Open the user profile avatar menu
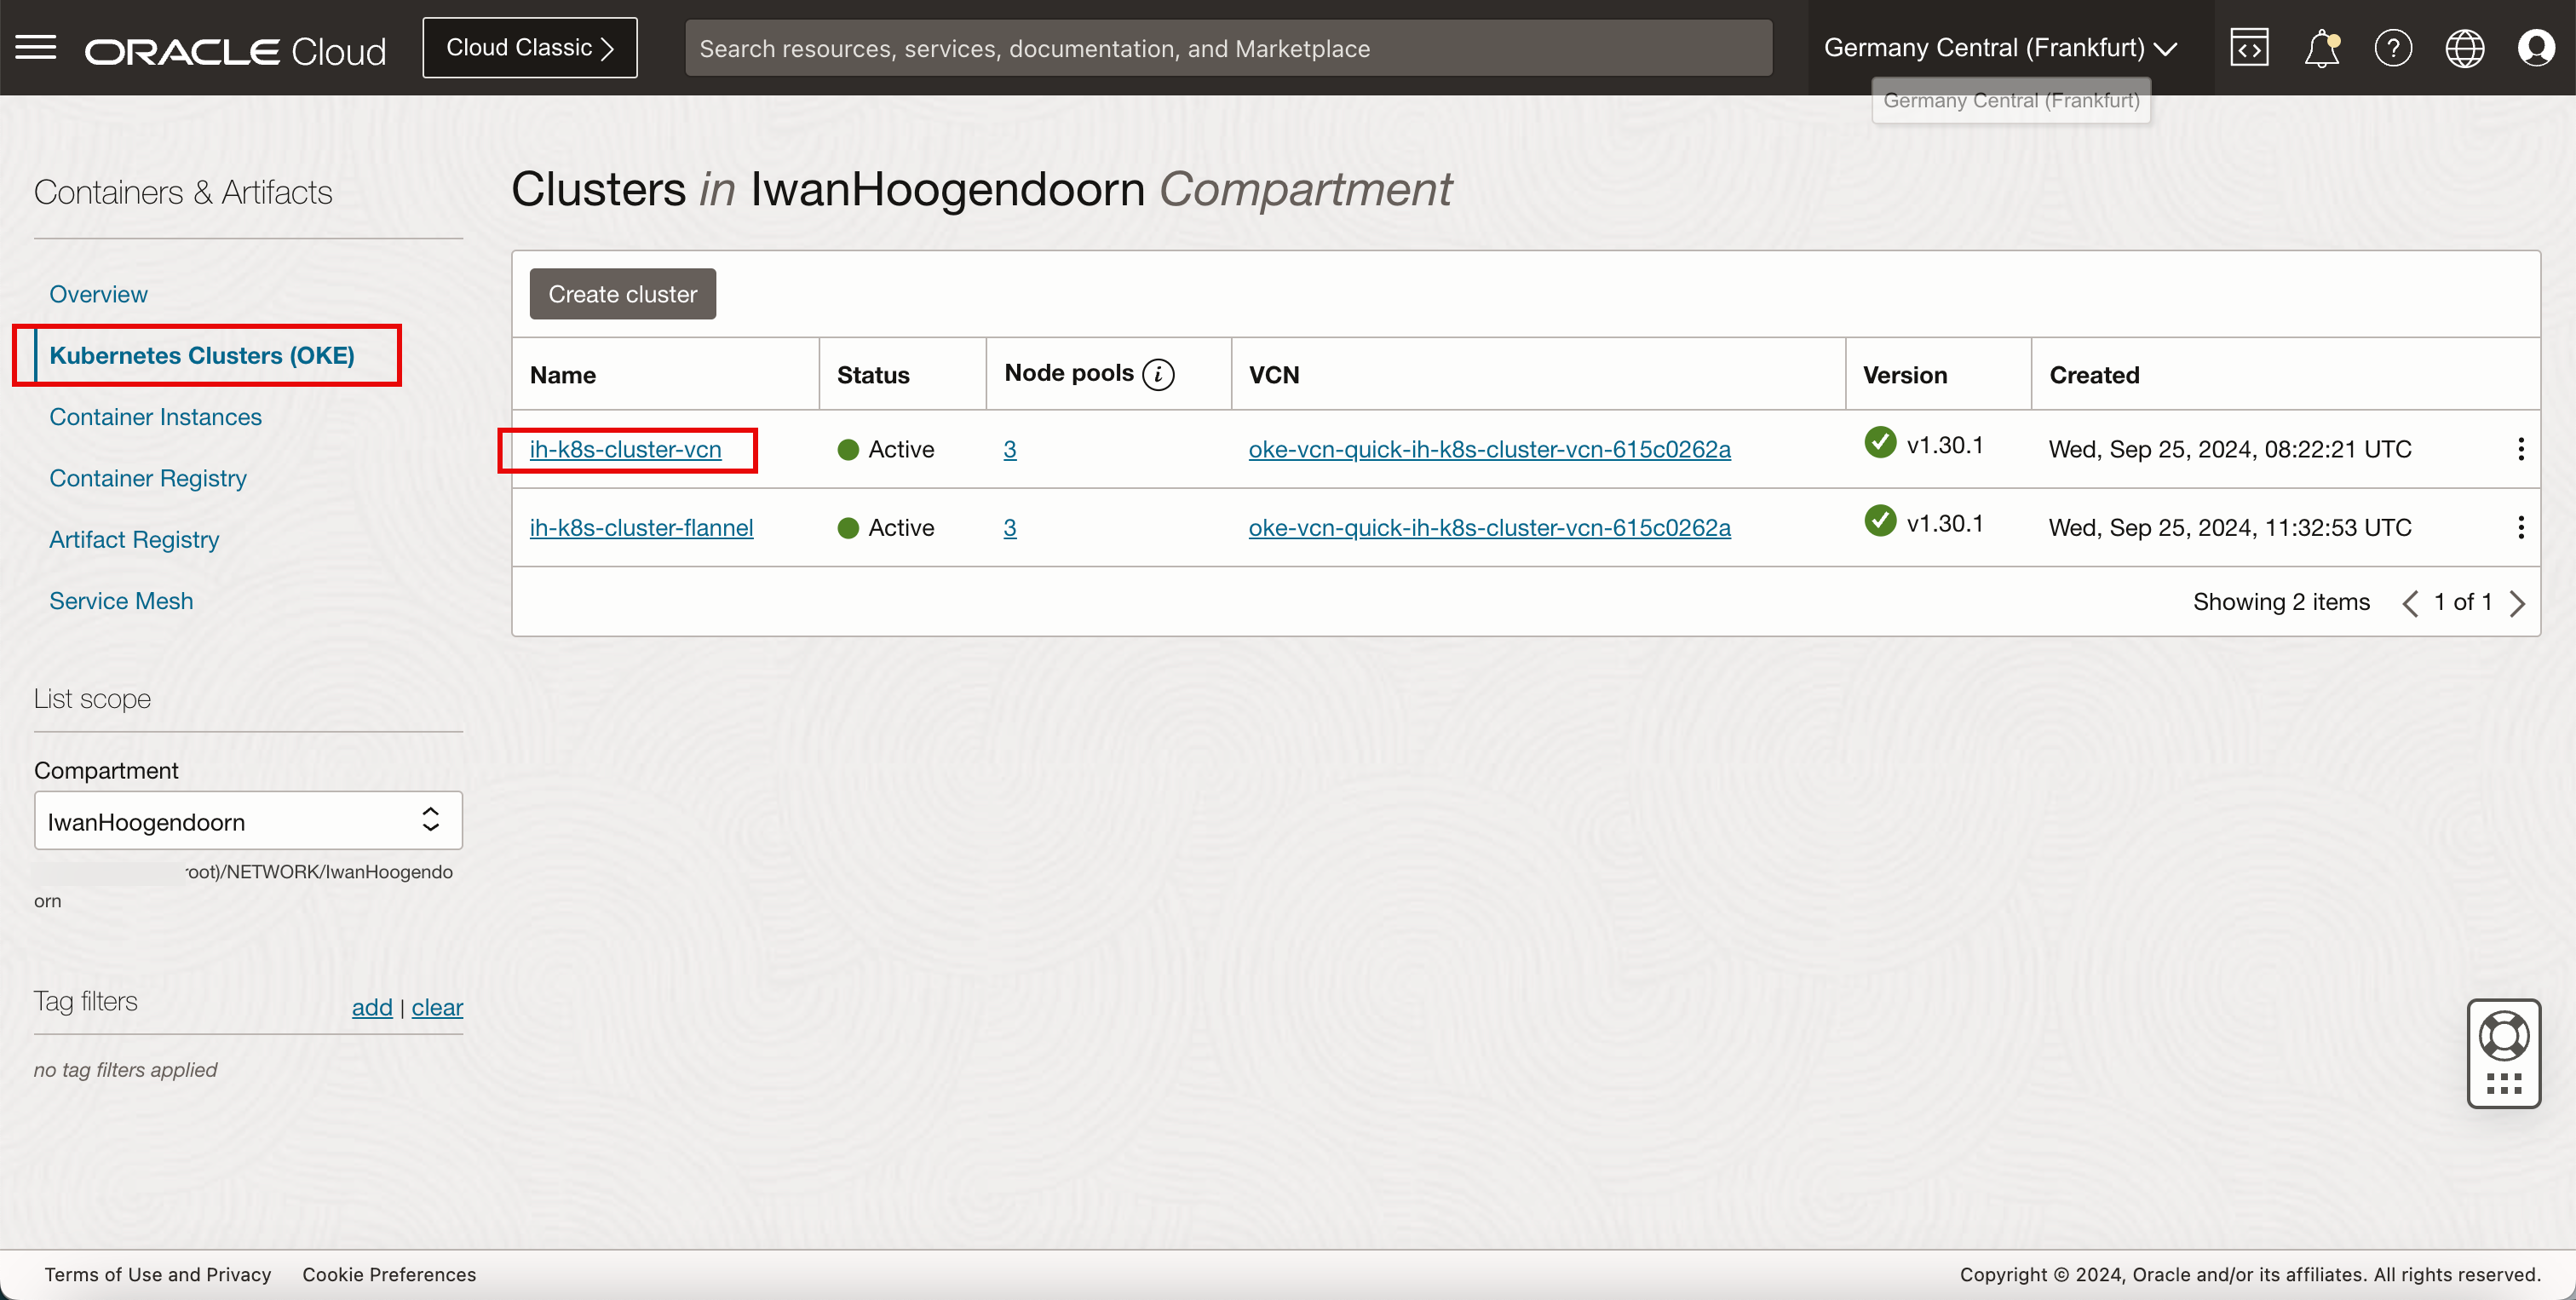Viewport: 2576px width, 1300px height. point(2536,48)
